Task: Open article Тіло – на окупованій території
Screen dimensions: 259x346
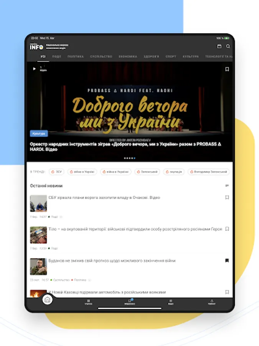Action: 135,229
